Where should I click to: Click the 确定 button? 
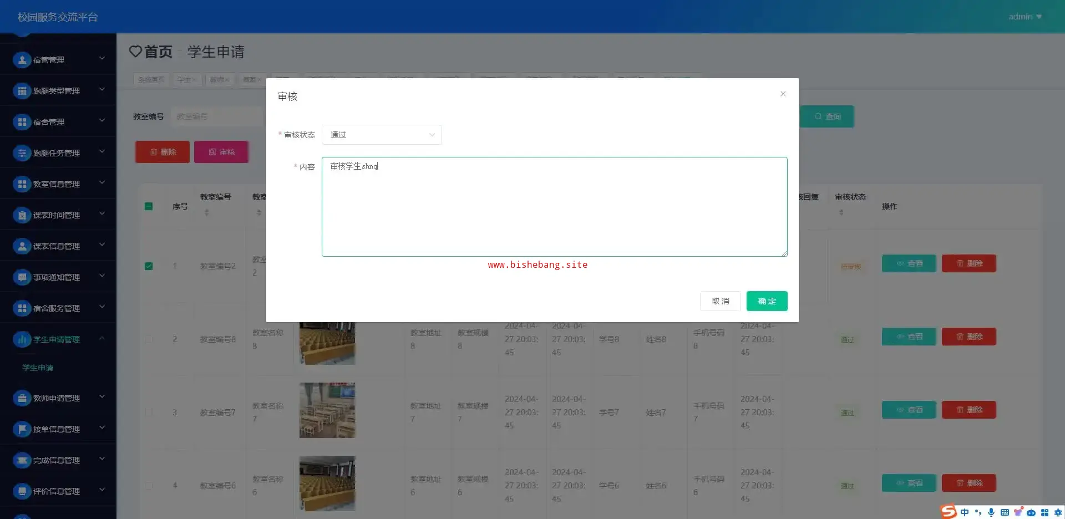click(767, 301)
